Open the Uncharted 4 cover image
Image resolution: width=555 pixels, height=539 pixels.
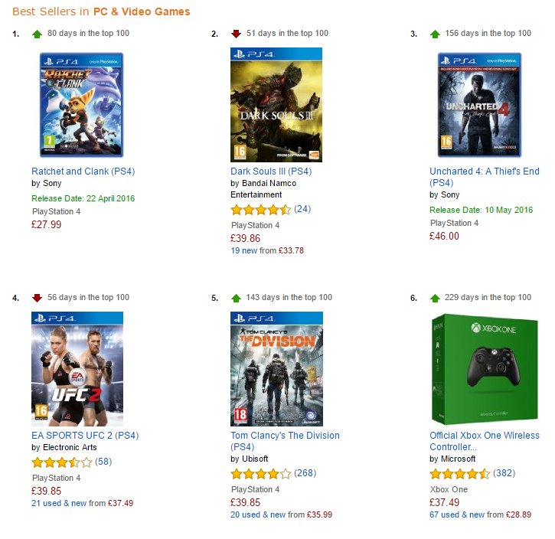click(x=479, y=105)
